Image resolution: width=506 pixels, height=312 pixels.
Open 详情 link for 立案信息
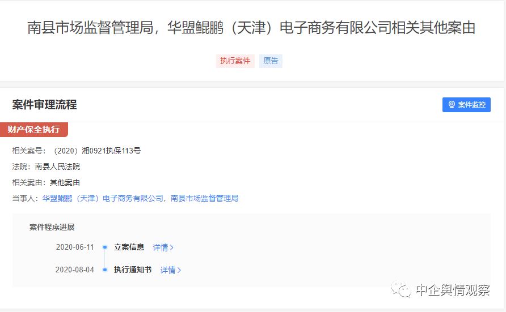(x=161, y=247)
